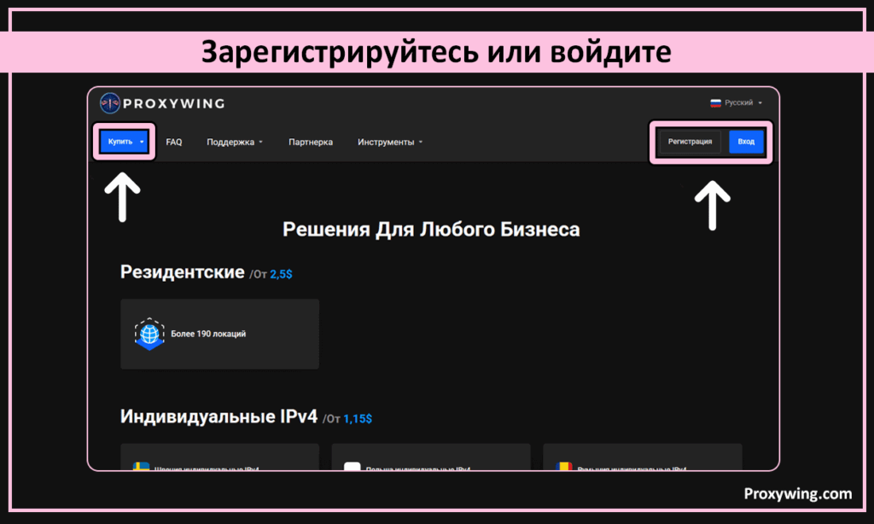Click the PROXYWING brand name text

(175, 103)
